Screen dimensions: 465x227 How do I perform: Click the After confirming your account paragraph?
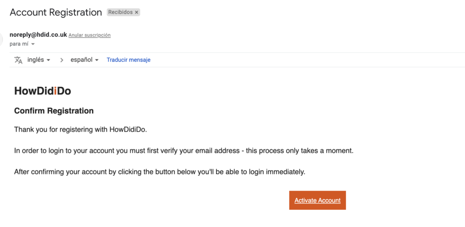(159, 172)
